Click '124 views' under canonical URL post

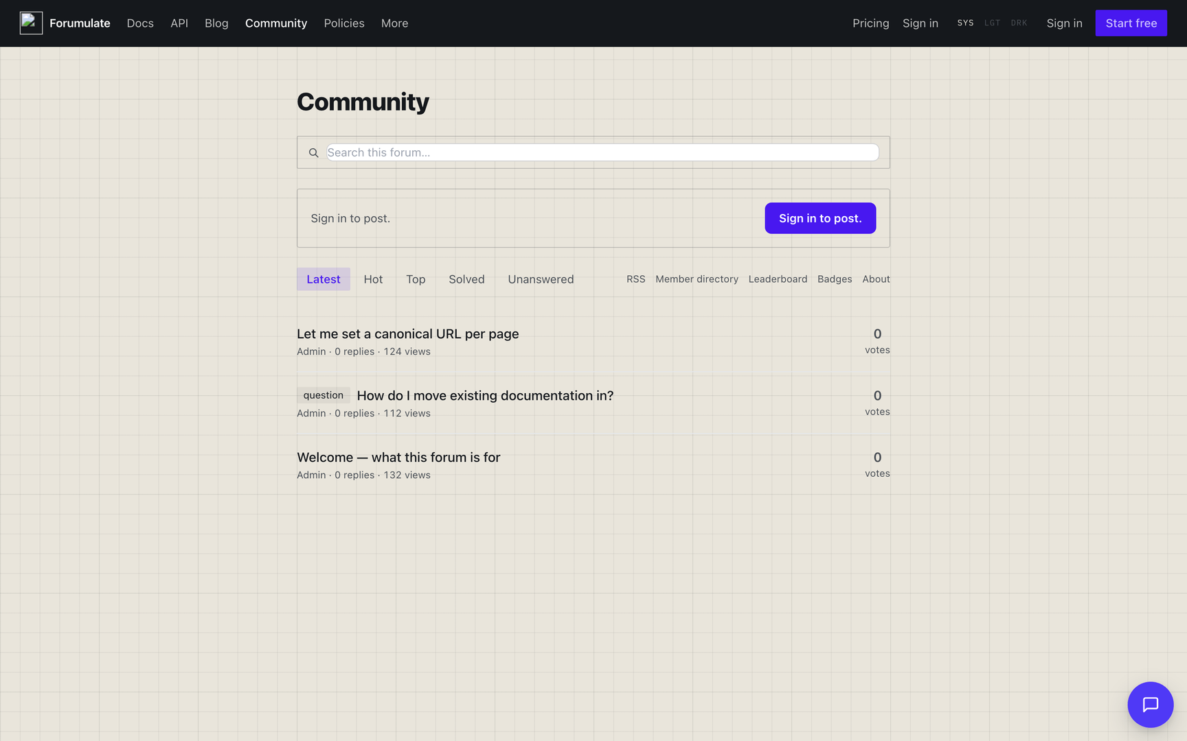407,351
